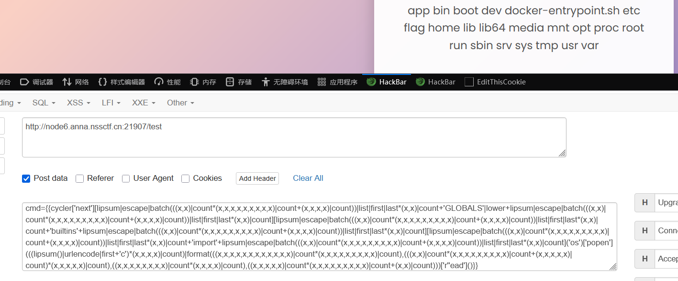Focus the post data cmd textarea
The image size is (678, 281).
pos(320,237)
